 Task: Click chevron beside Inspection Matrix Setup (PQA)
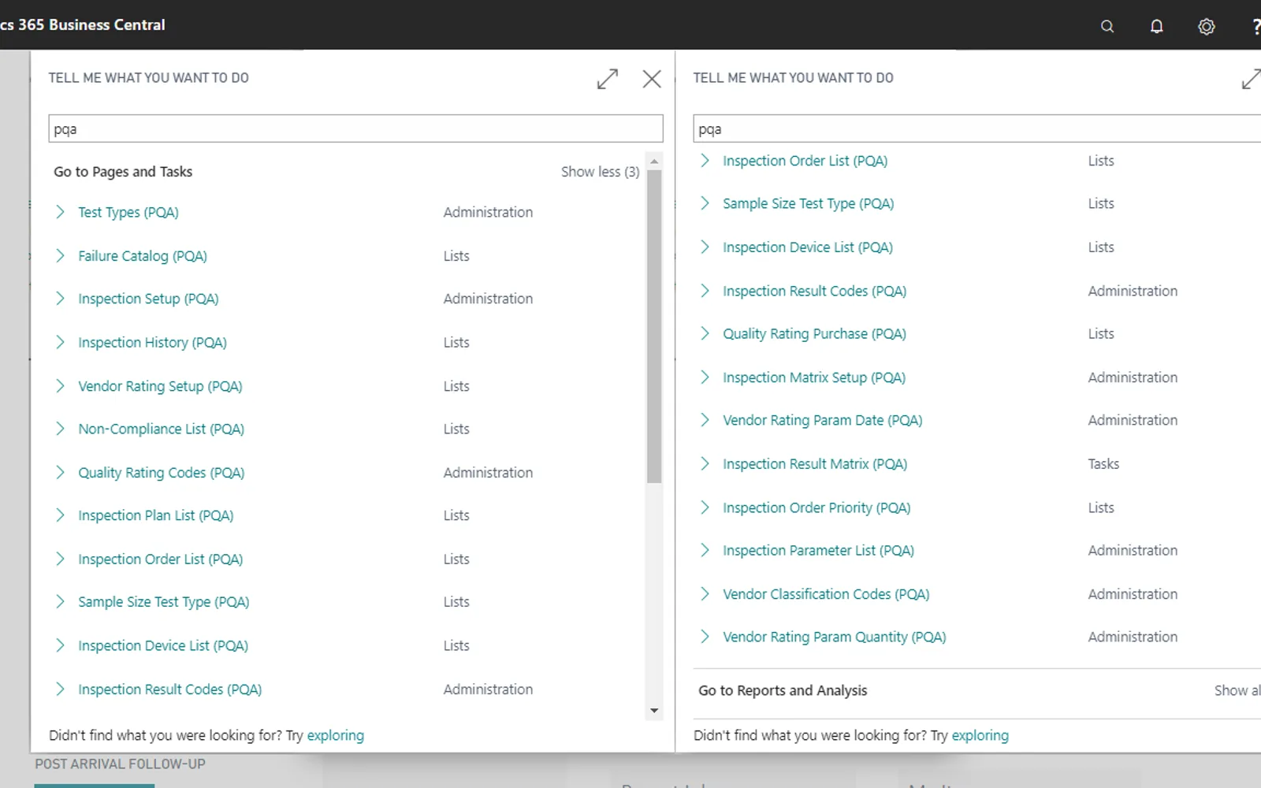click(705, 377)
